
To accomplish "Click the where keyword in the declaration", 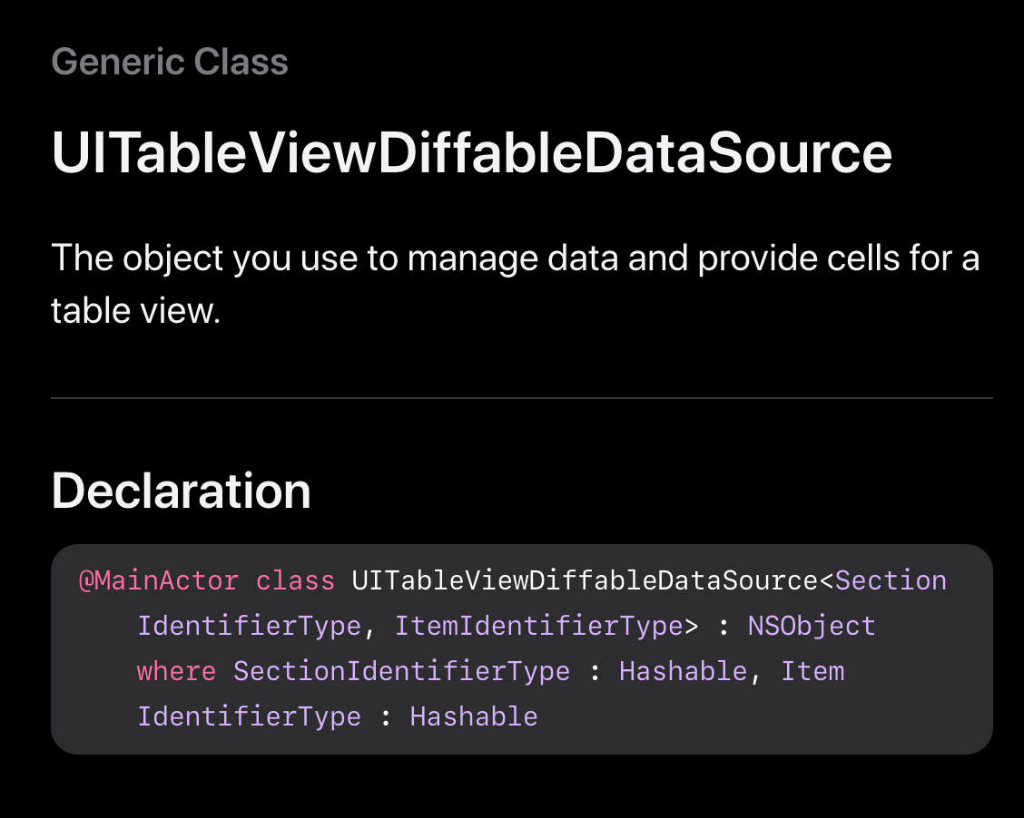I will [x=176, y=672].
